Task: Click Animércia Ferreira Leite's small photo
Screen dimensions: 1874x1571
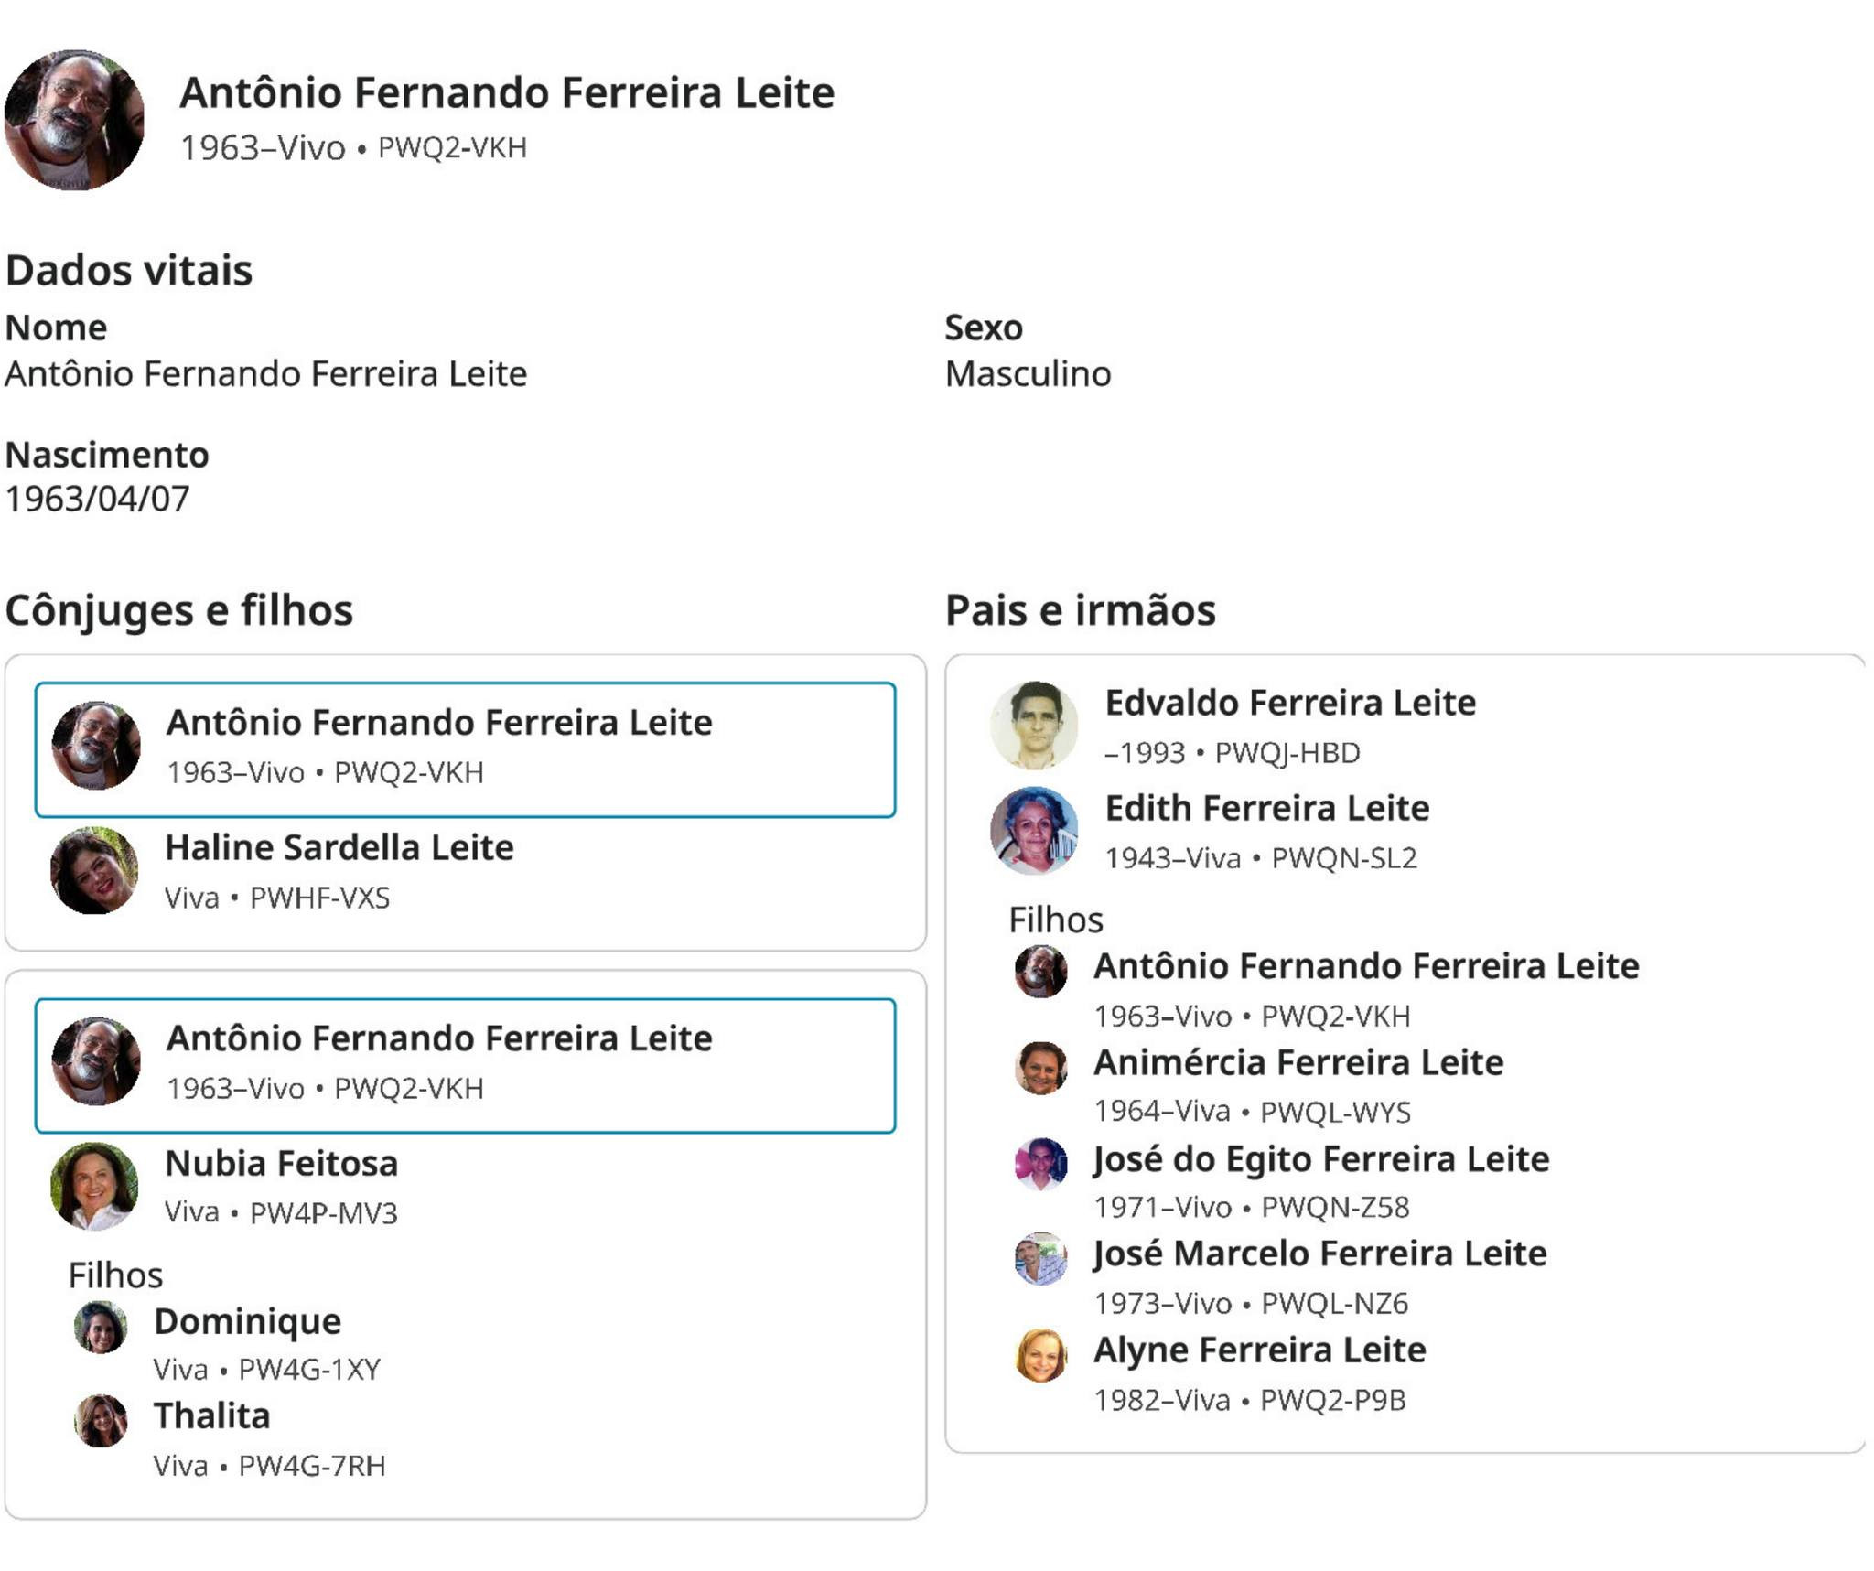Action: [1041, 1068]
